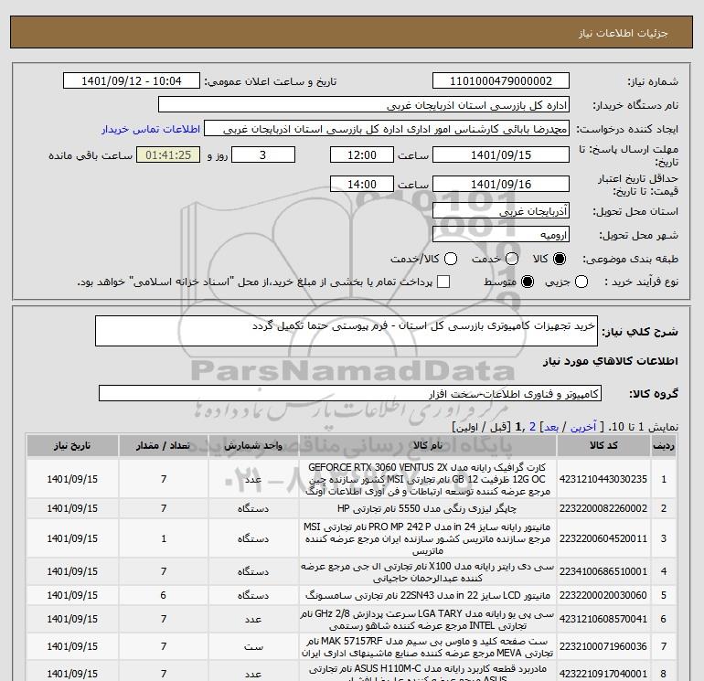Click the کد کالا column header

(603, 445)
